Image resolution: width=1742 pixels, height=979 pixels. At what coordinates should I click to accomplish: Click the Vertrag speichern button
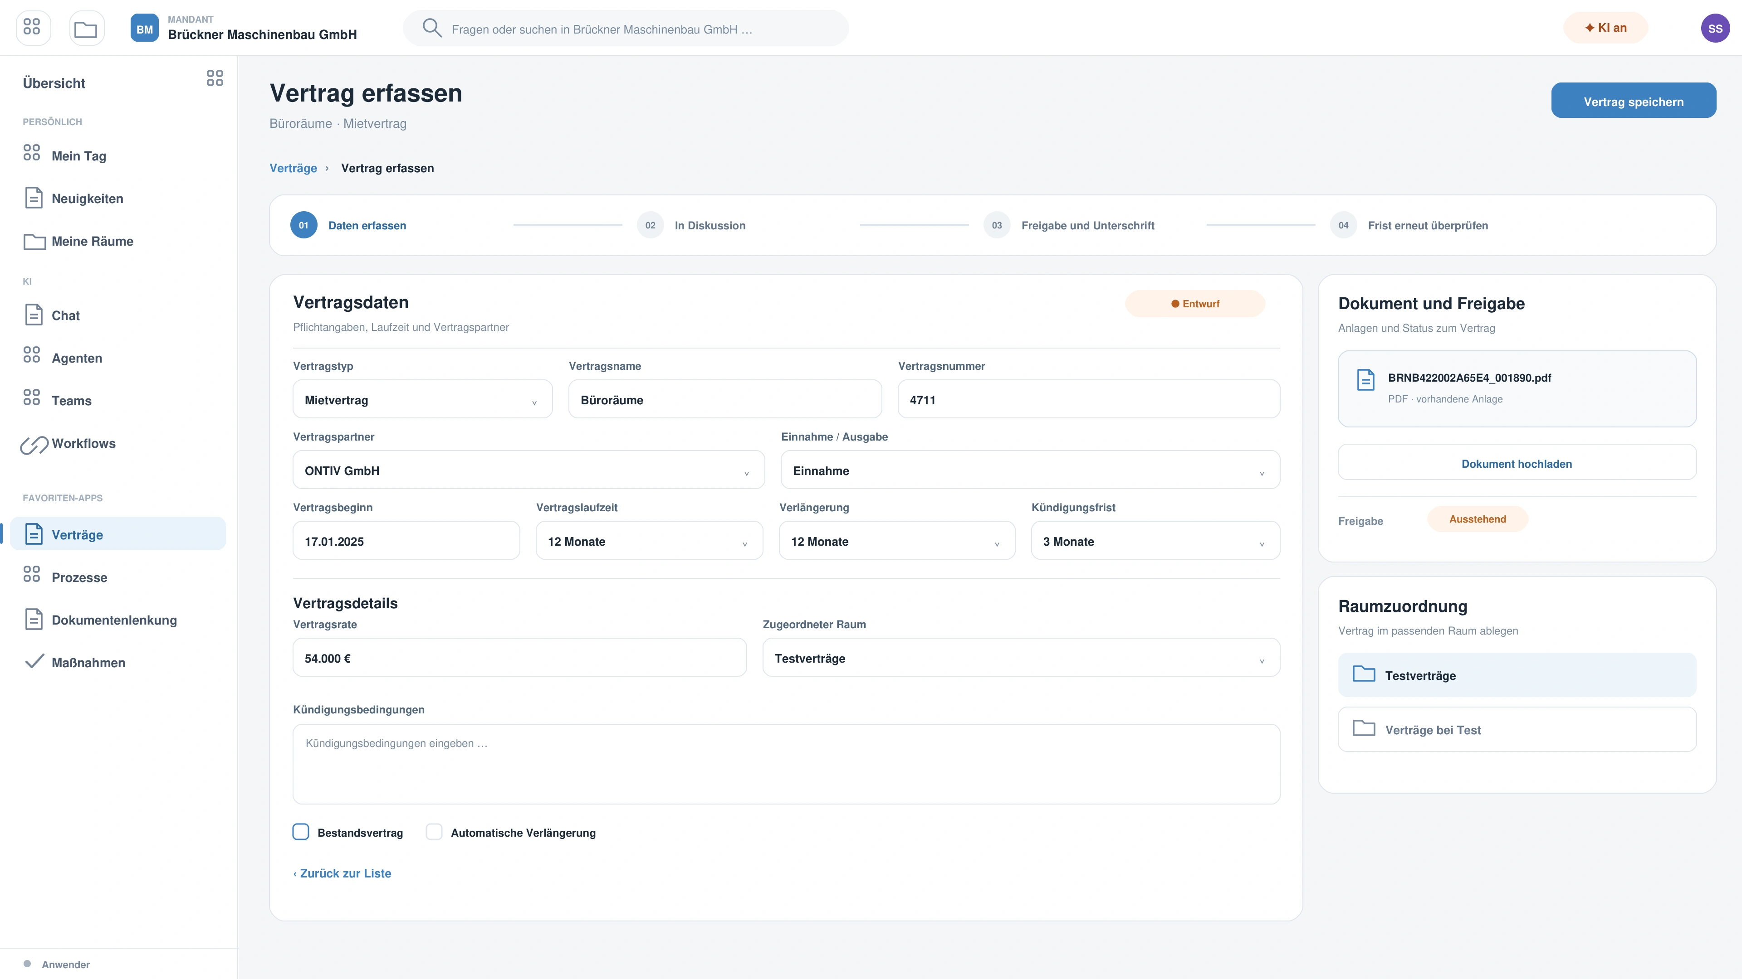coord(1633,101)
